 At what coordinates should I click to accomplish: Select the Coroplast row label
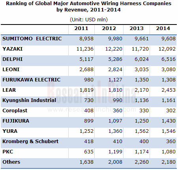tap(15, 111)
